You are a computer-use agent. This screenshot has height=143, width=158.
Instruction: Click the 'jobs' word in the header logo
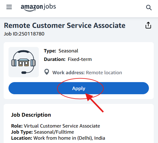click(50, 7)
